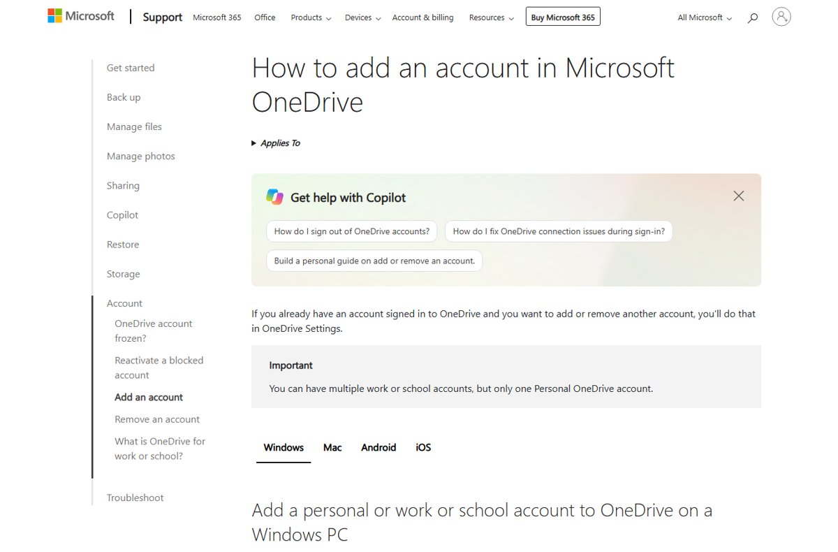Switch to the iOS tab

tap(423, 447)
